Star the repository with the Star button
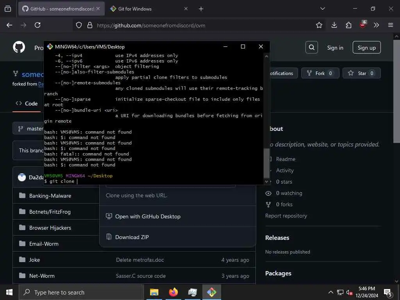 361,73
